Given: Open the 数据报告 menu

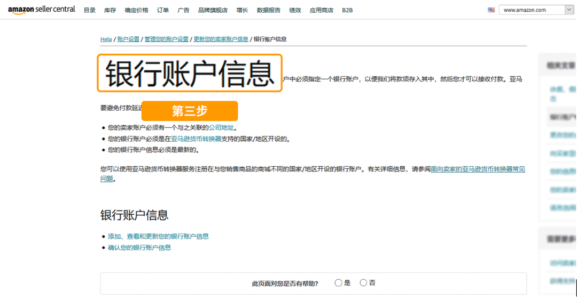Looking at the screenshot, I should (x=268, y=10).
